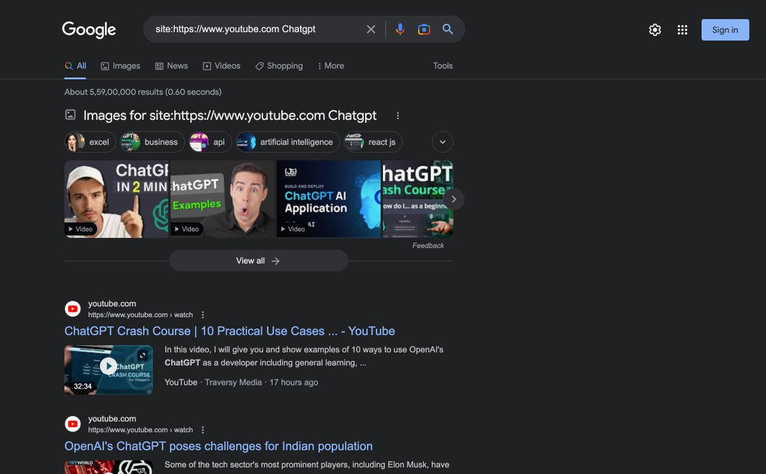766x474 pixels.
Task: Click the Sign in button
Action: click(725, 30)
